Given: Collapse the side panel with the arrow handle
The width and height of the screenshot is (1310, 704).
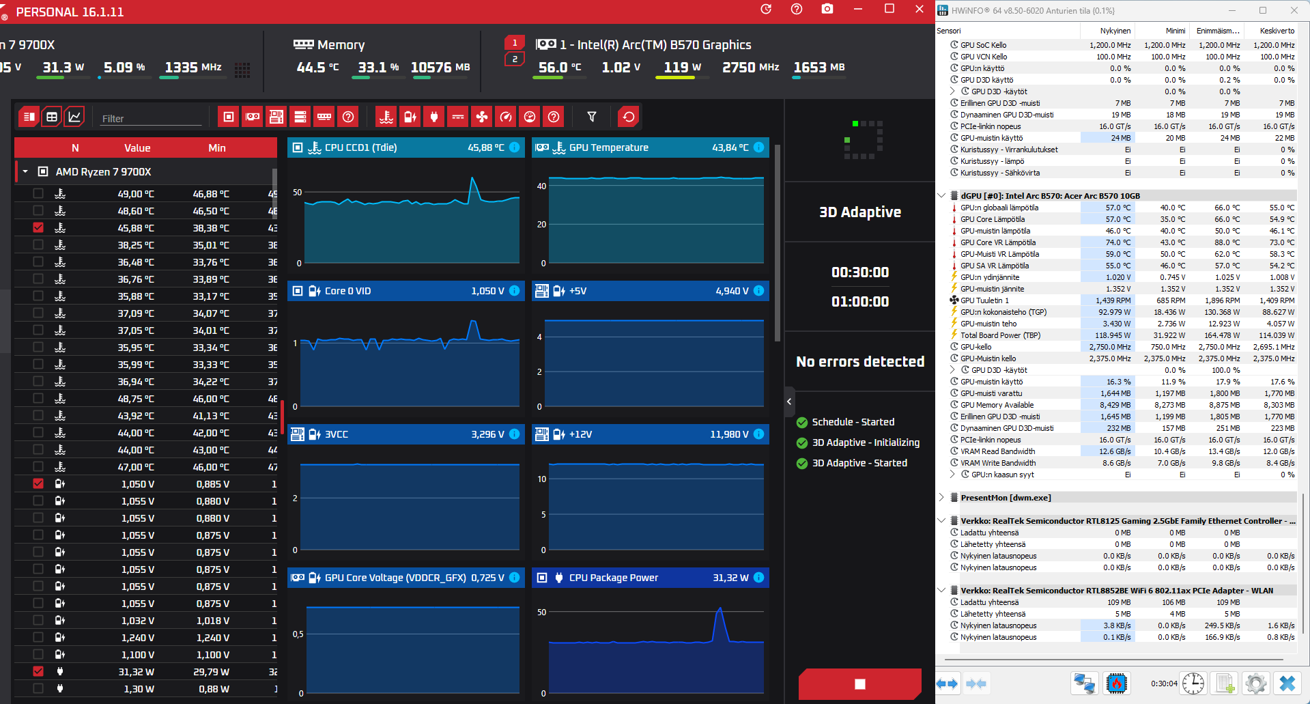Looking at the screenshot, I should (789, 402).
